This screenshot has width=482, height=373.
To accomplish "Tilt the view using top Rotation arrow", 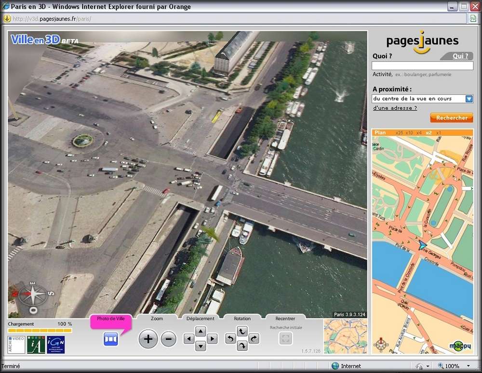I will [242, 331].
